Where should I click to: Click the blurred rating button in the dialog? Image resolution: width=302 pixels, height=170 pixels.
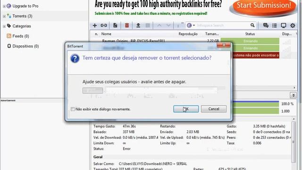click(92, 90)
